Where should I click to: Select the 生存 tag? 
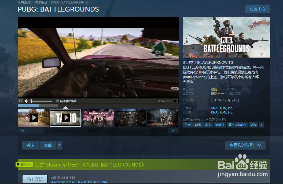(188, 125)
